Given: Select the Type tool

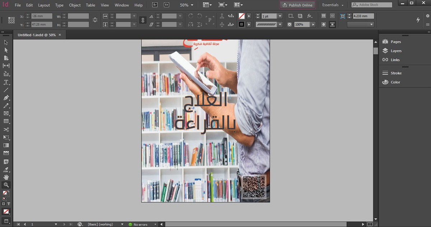Looking at the screenshot, I should (x=6, y=82).
